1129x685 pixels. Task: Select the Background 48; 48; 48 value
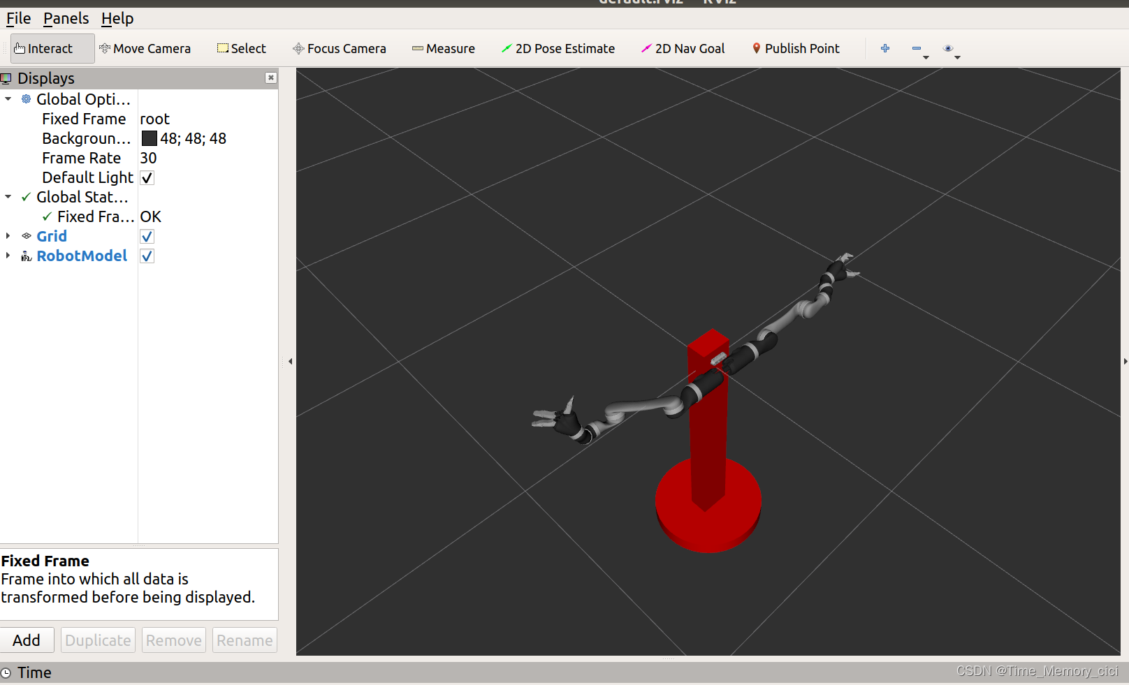193,138
